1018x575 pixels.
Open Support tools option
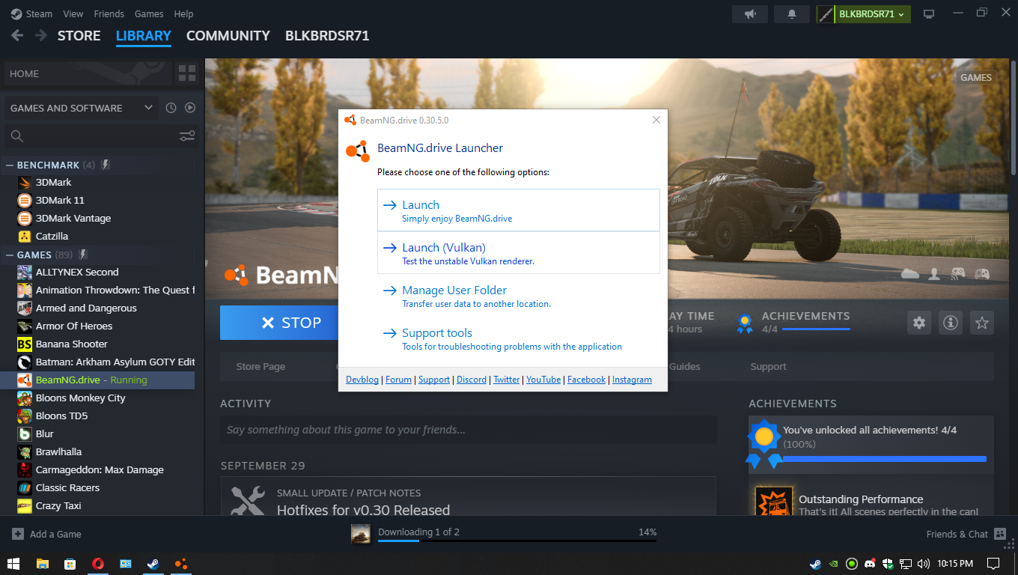tap(519, 338)
